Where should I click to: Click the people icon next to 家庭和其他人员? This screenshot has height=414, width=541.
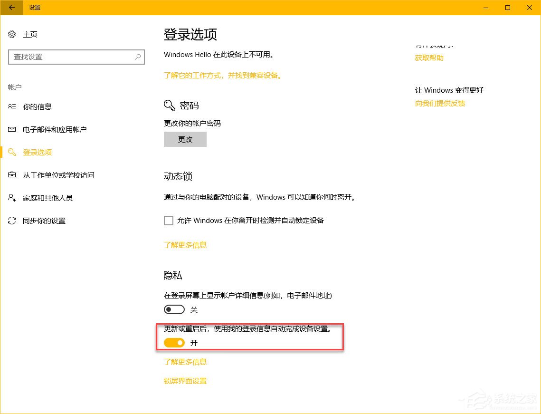[11, 198]
